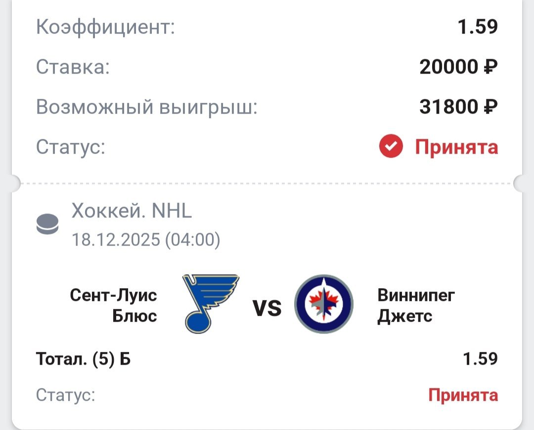Open the Хоккей. NHL league heading

pyautogui.click(x=132, y=212)
